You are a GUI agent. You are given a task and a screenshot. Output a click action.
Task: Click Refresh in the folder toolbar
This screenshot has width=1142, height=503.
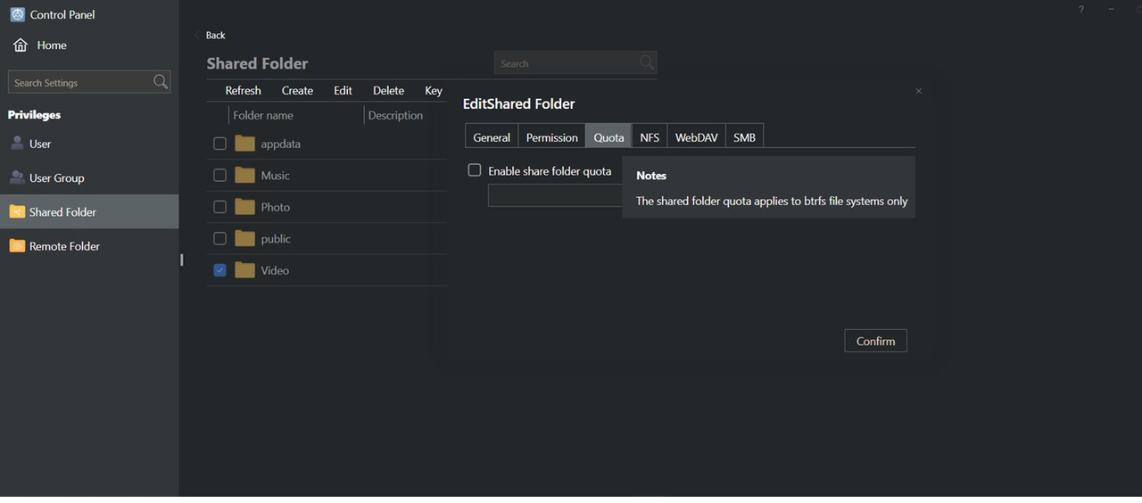click(x=243, y=90)
